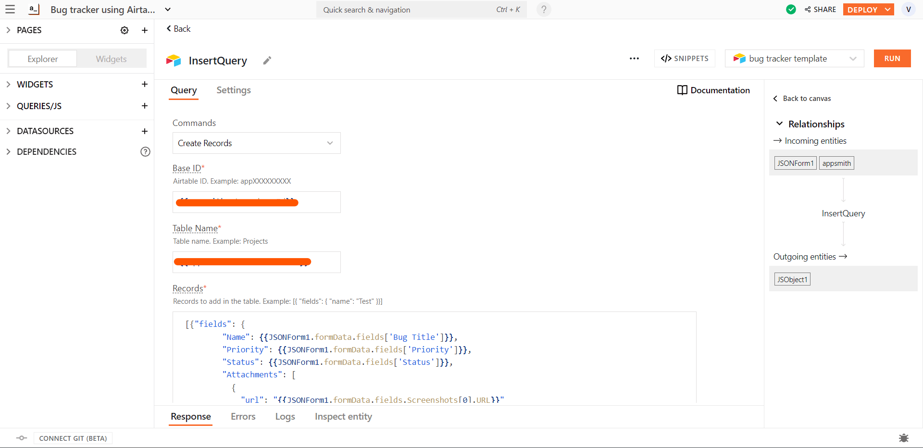This screenshot has width=923, height=448.
Task: Add a new datasource with plus icon
Action: [x=144, y=131]
